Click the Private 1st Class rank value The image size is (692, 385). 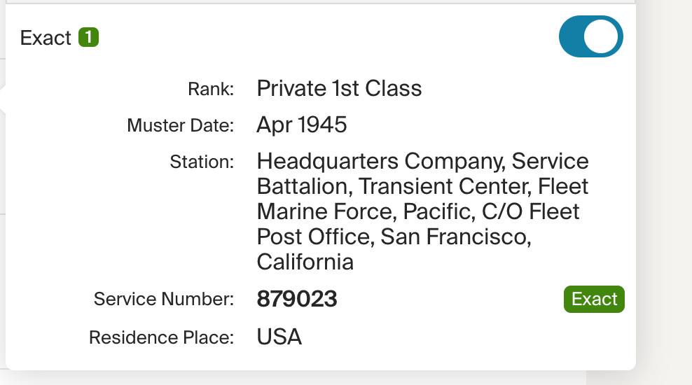point(339,89)
